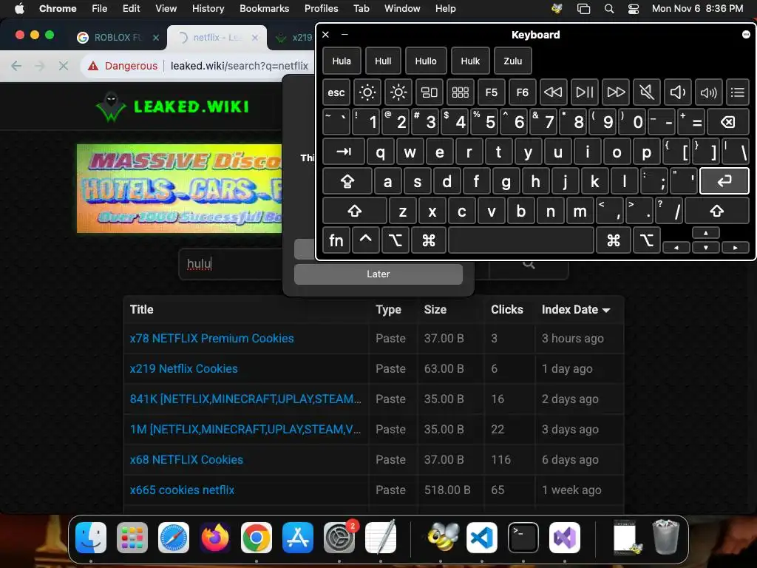This screenshot has height=568, width=757.
Task: Open Control Center in menu bar
Action: pos(634,8)
